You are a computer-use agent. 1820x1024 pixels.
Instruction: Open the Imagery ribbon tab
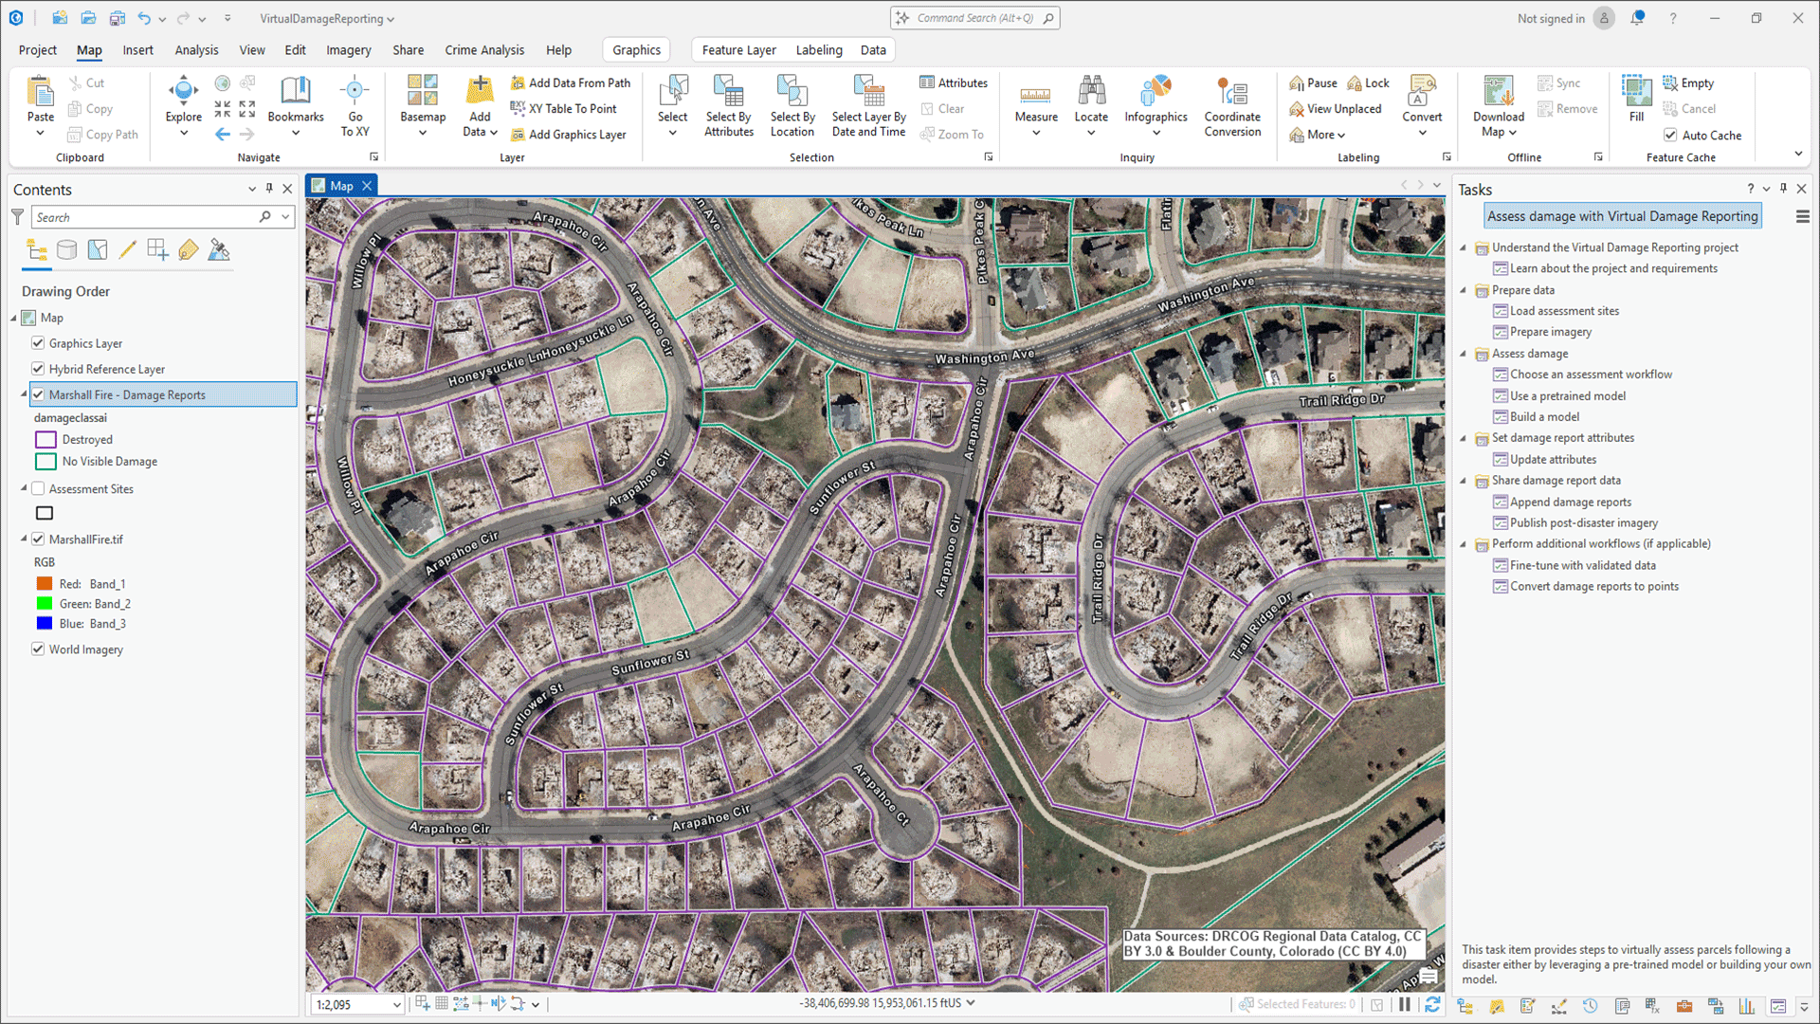[x=348, y=50]
